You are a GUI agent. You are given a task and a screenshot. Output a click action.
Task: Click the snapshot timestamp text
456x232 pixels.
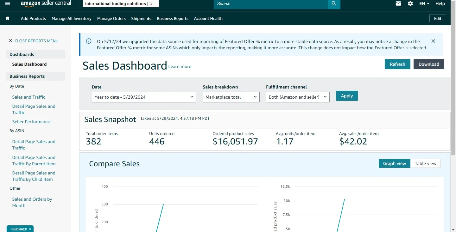click(175, 119)
